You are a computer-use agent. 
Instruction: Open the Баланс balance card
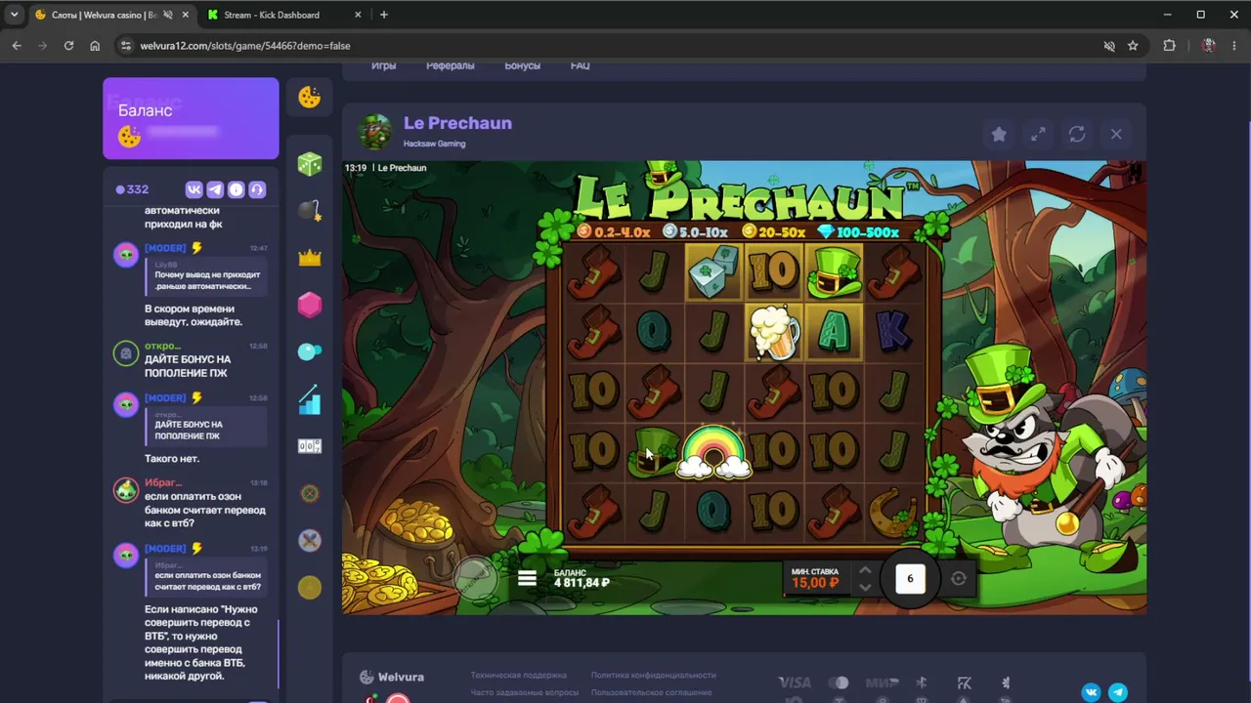point(191,118)
